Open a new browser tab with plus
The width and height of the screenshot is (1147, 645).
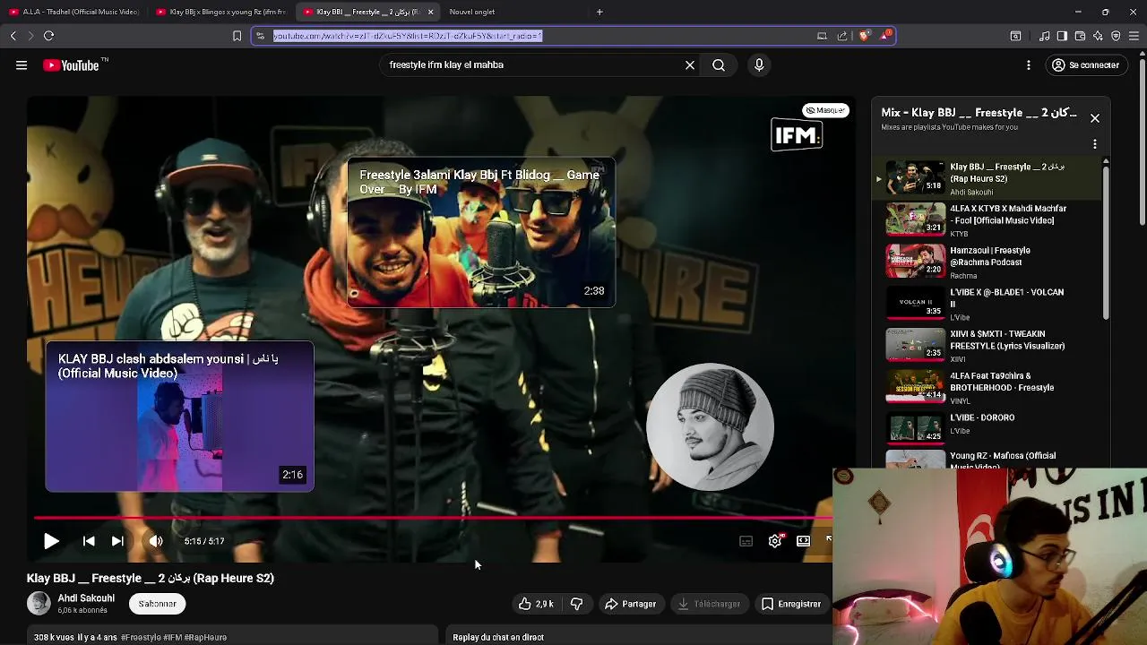599,12
